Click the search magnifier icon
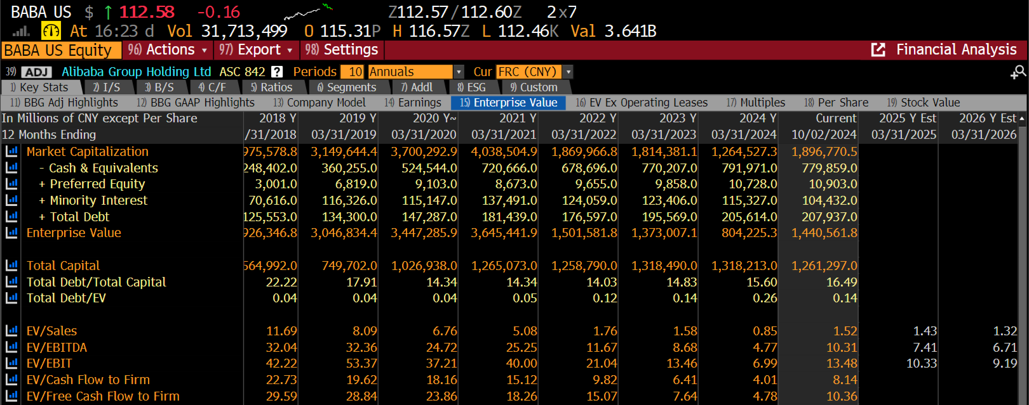Screen dimensions: 1029x405 (1018, 72)
